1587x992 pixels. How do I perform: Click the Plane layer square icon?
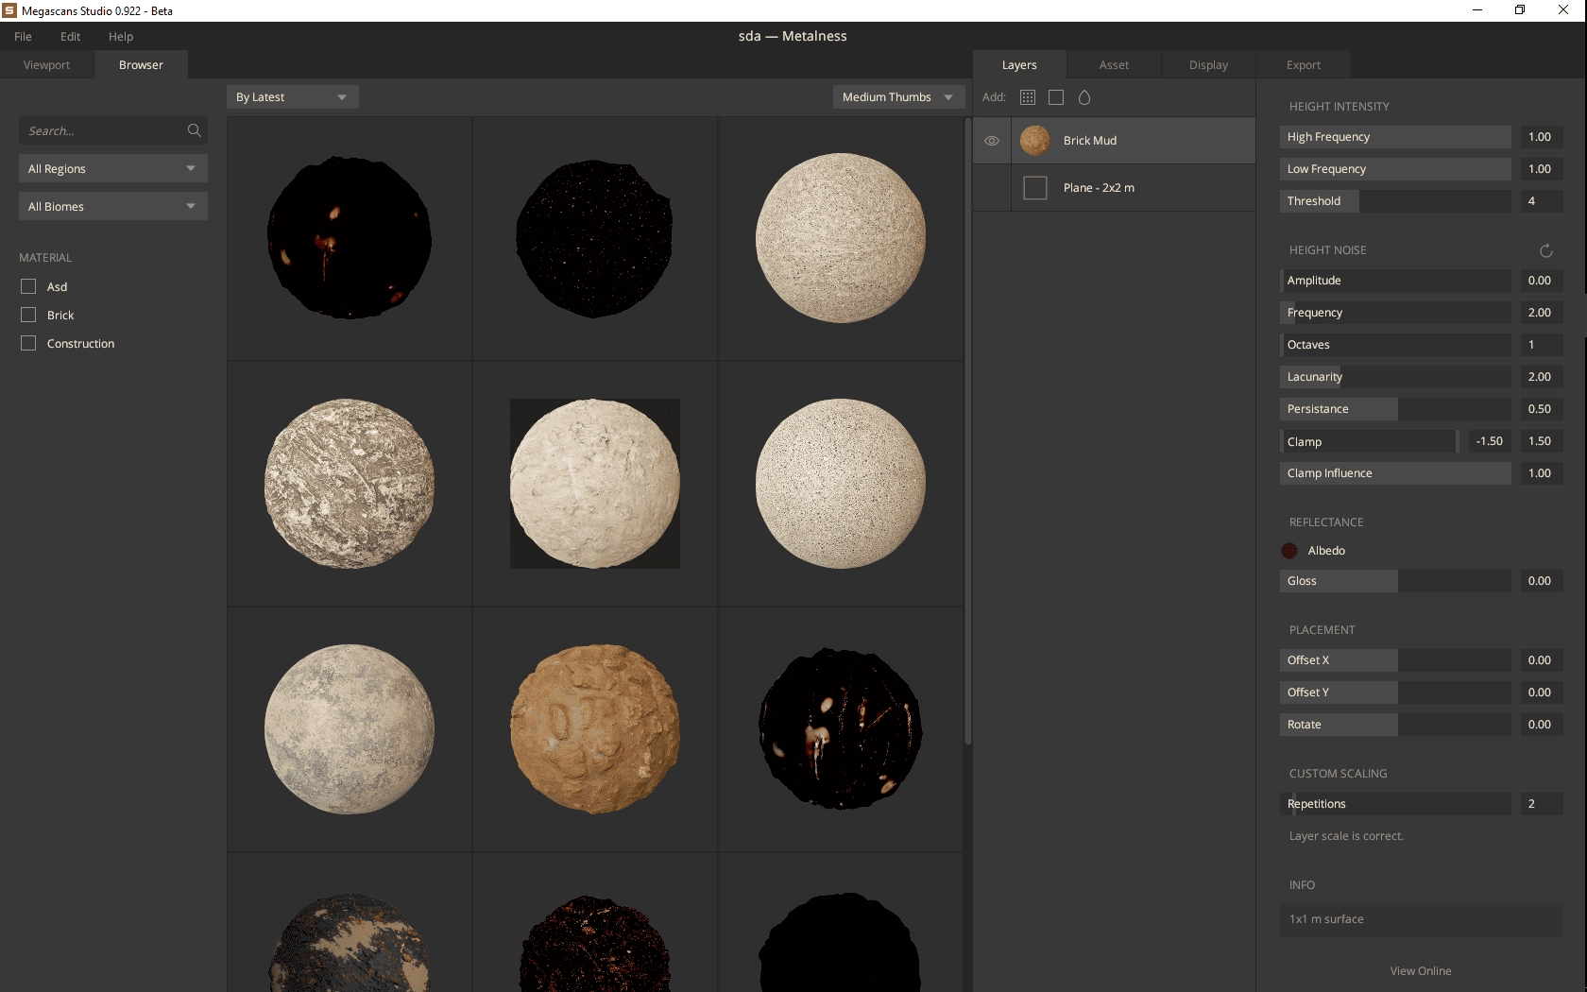point(1035,188)
